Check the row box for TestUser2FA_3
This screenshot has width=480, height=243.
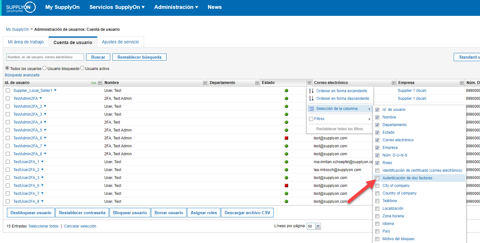pyautogui.click(x=8, y=178)
